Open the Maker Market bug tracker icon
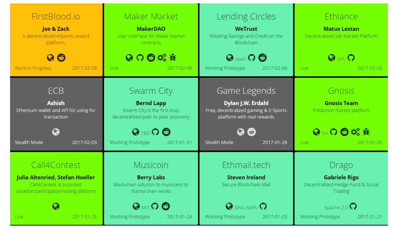 click(x=173, y=58)
